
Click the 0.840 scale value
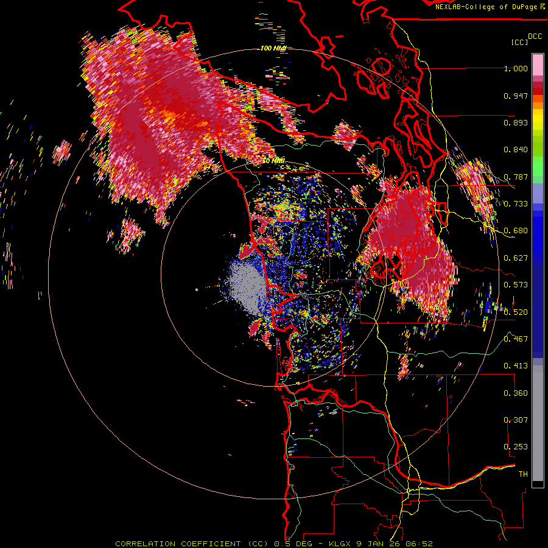point(516,150)
